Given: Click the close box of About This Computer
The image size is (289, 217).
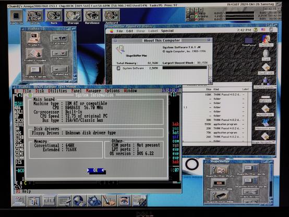Looking at the screenshot, I should click(x=115, y=41).
